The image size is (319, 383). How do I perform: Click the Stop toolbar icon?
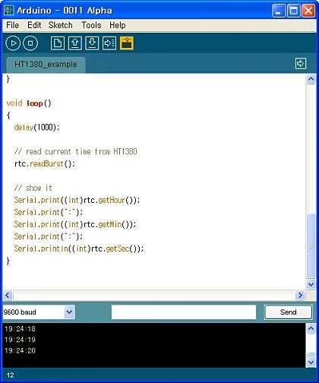pos(30,43)
